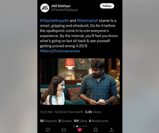Open Atif Siddiqui display name
Image resolution: width=159 pixels, height=133 pixels.
coord(61,6)
